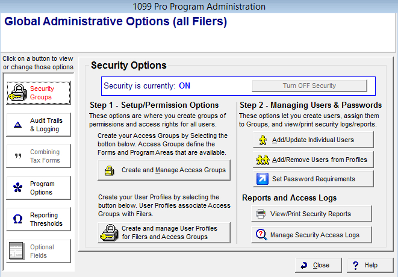Click the Global Administrative Options heading

[116, 22]
